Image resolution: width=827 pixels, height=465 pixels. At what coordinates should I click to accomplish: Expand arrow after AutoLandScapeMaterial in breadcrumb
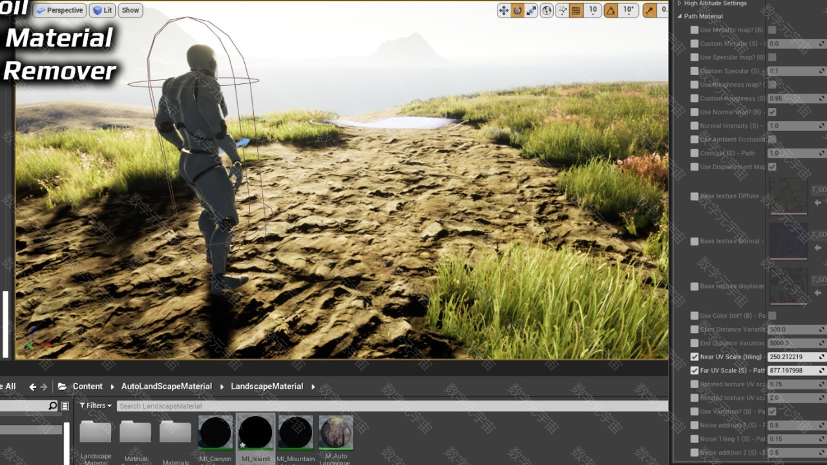[220, 386]
